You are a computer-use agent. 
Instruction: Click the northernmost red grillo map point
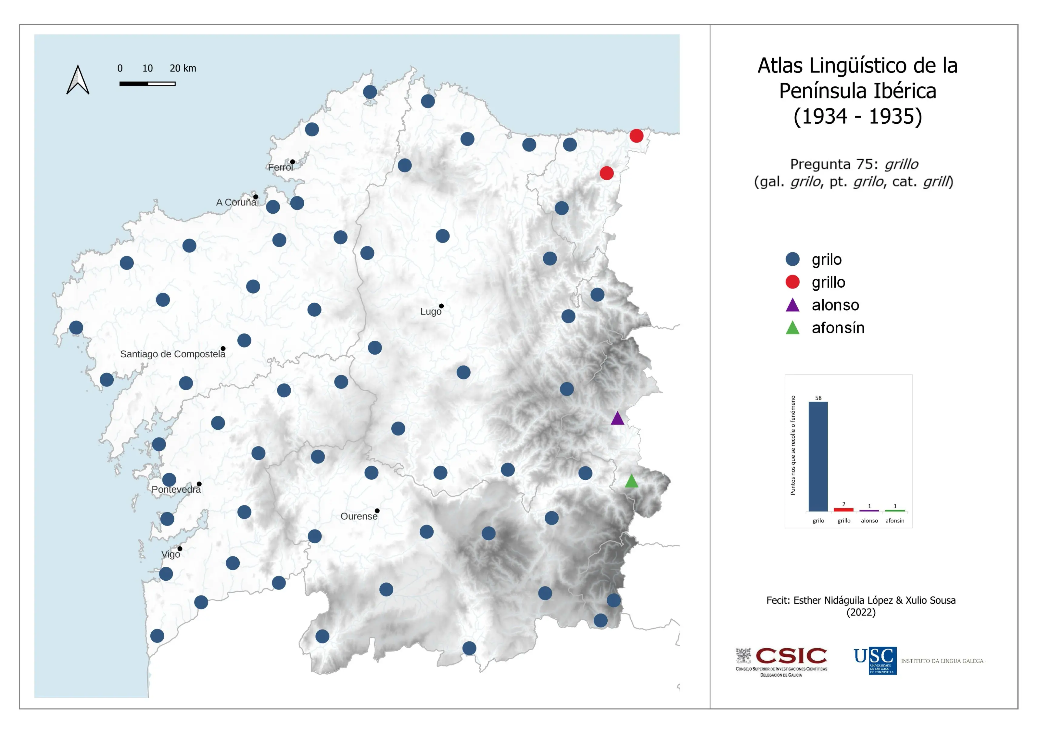[636, 135]
